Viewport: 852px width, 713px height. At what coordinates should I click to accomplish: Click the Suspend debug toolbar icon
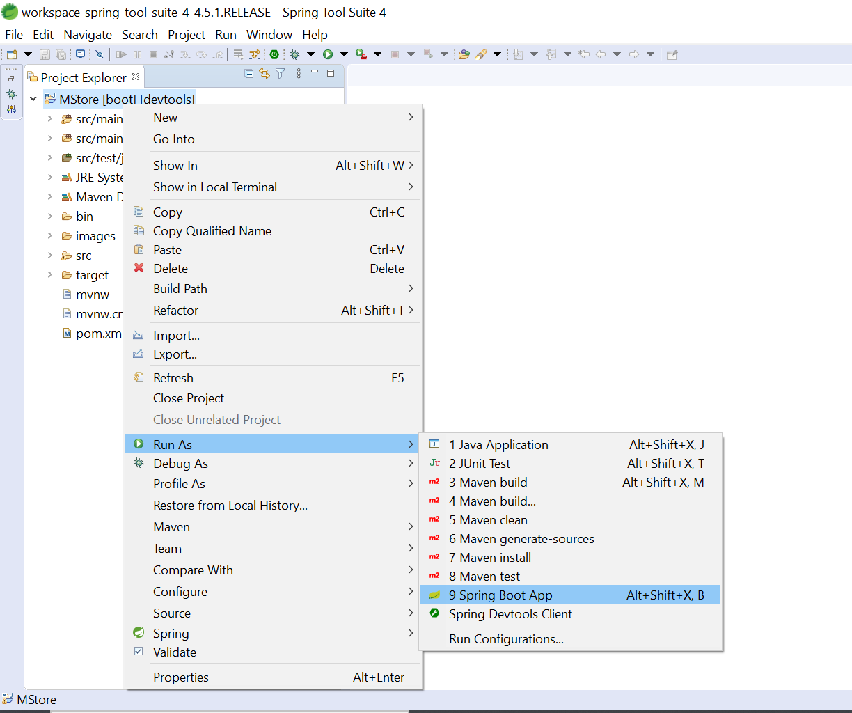pyautogui.click(x=137, y=54)
